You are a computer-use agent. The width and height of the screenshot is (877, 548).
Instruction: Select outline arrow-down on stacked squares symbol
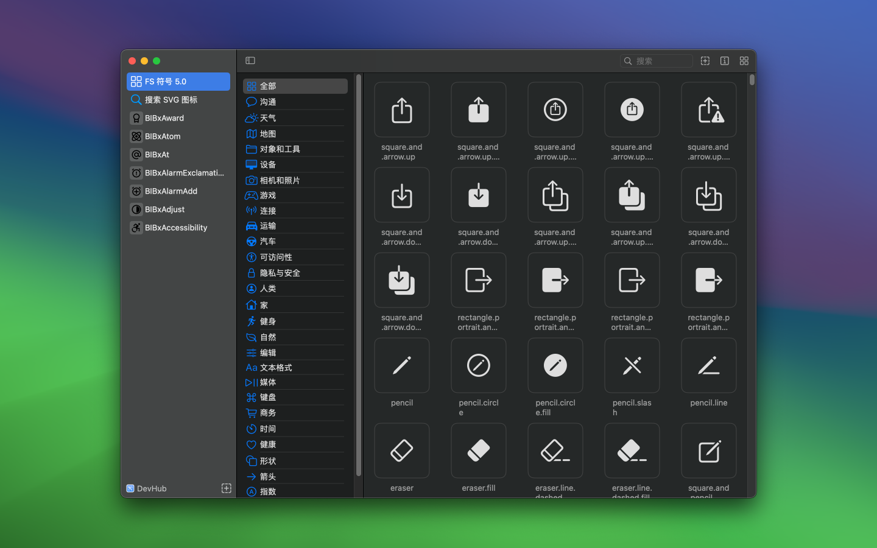[x=709, y=195]
